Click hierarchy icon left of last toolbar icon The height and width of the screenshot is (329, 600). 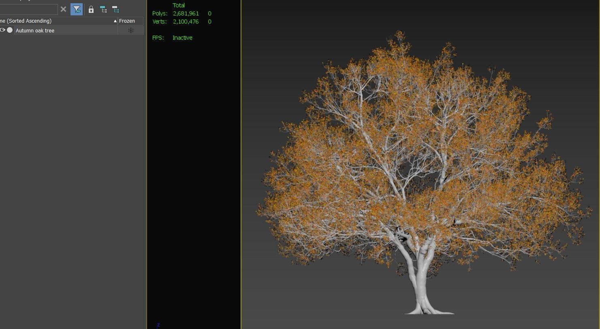103,9
